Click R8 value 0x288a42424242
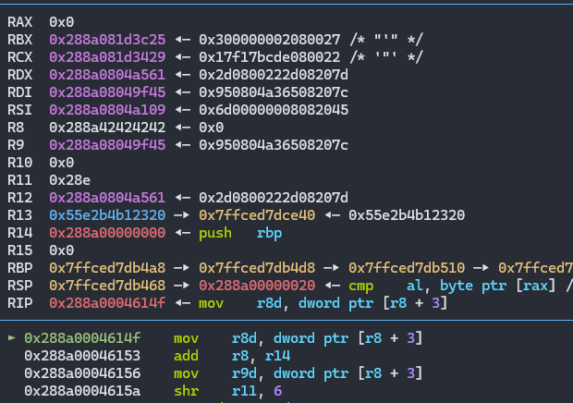 (x=107, y=128)
